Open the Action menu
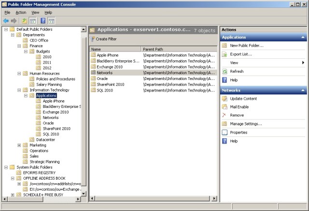Viewport: 309px width, 211px height. [21, 12]
